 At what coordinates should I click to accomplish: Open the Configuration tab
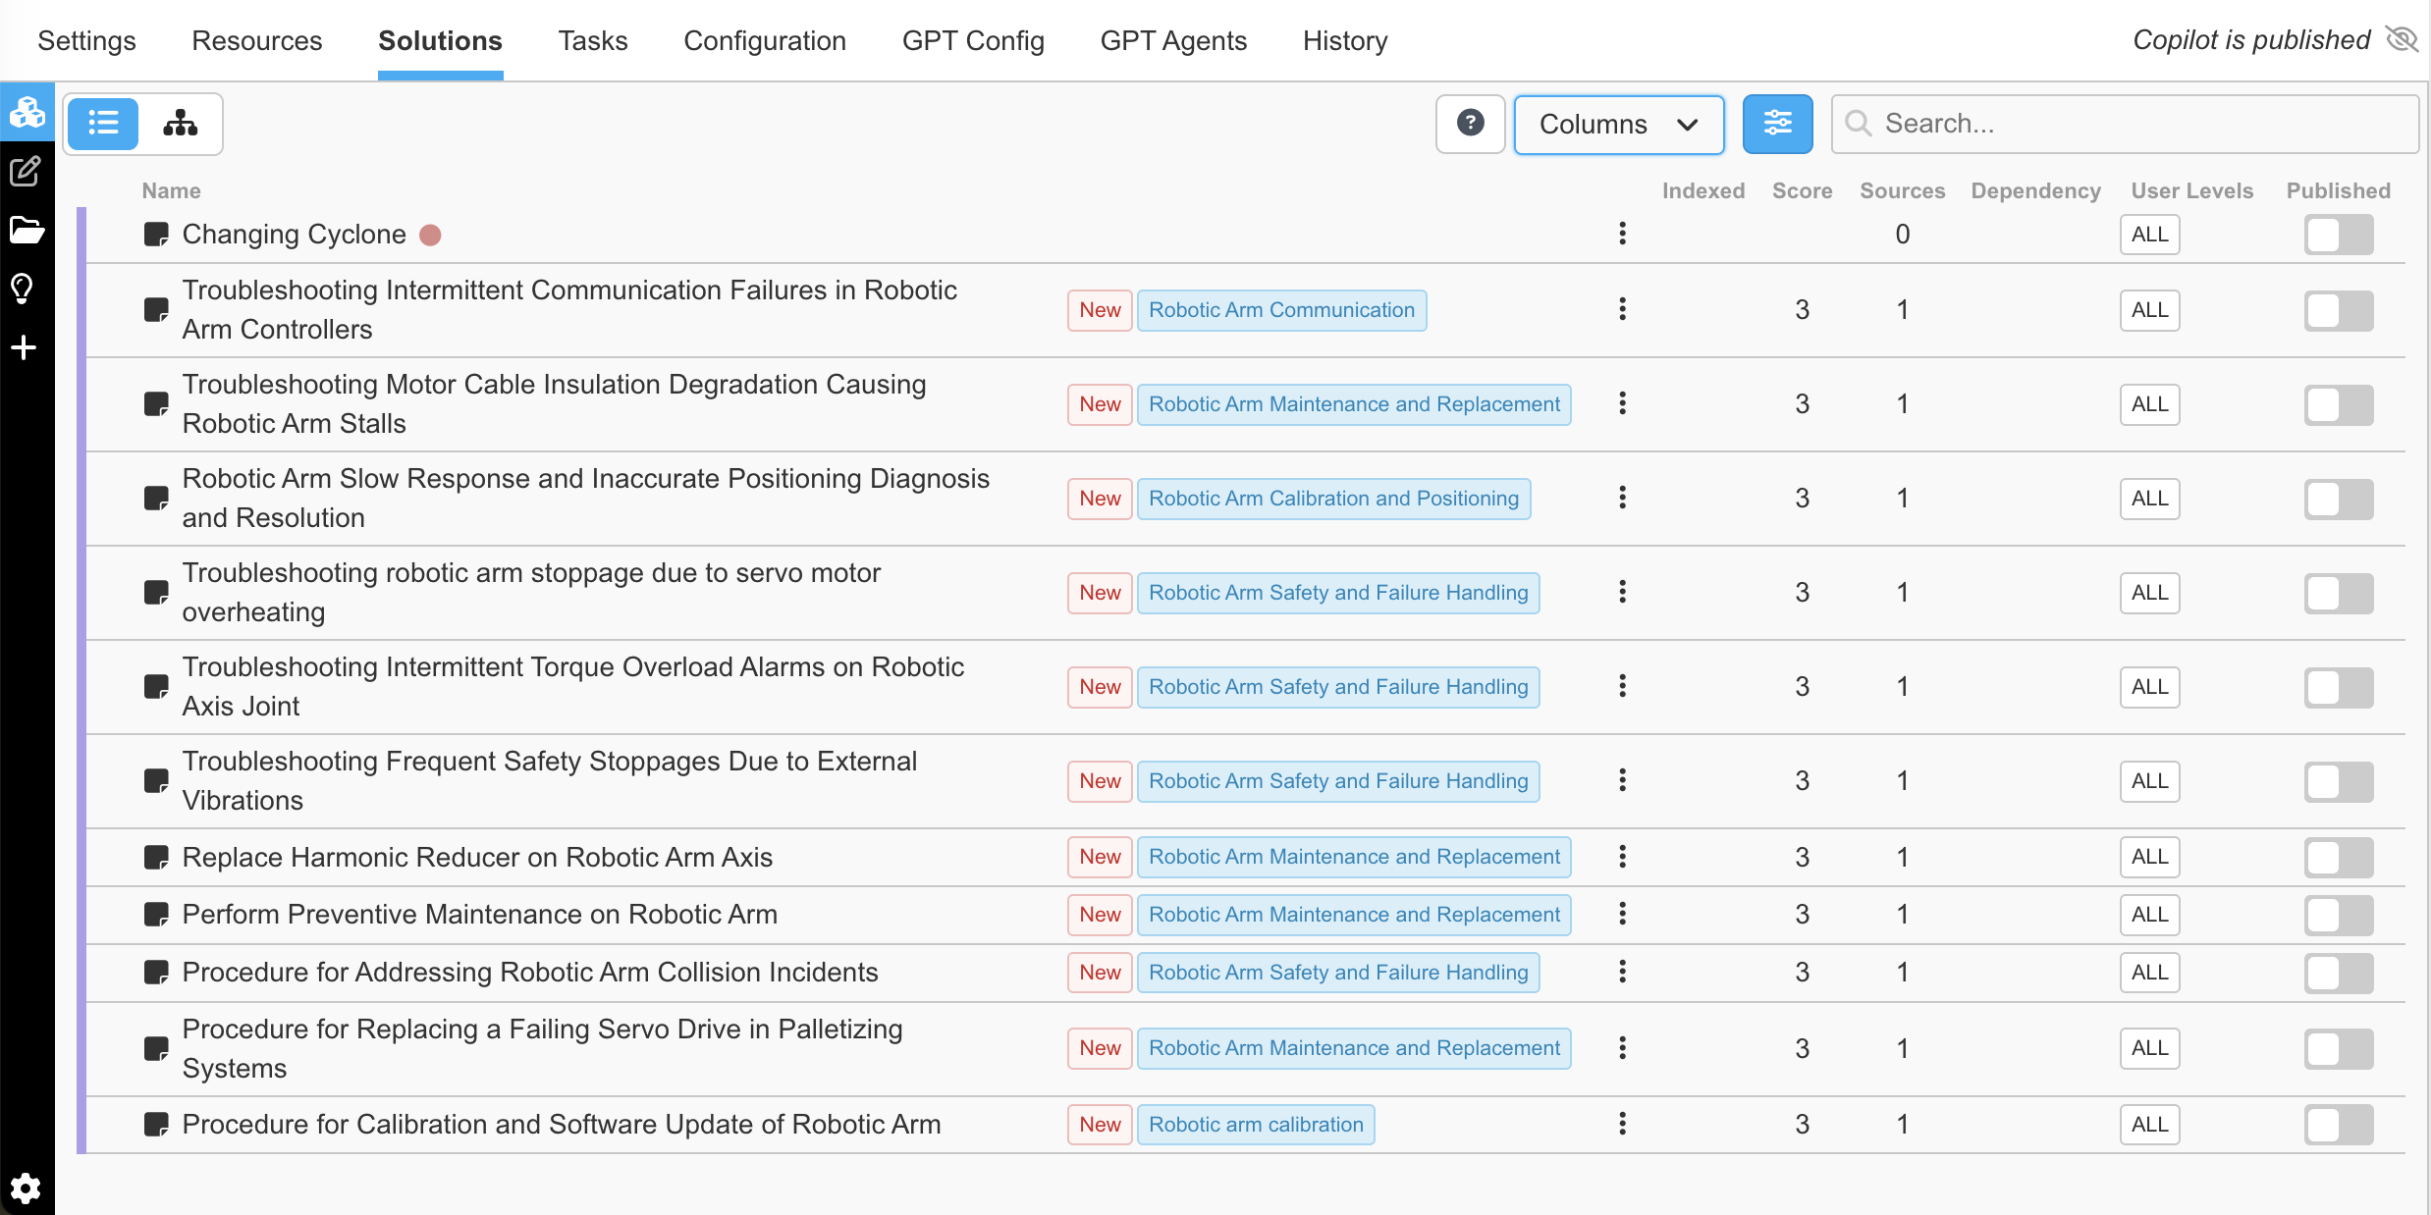coord(765,40)
